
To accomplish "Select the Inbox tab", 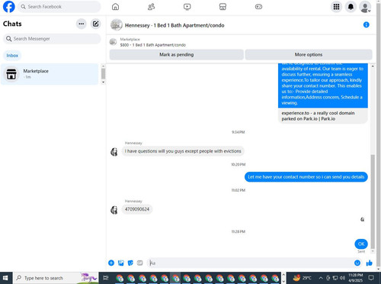I will pyautogui.click(x=12, y=56).
